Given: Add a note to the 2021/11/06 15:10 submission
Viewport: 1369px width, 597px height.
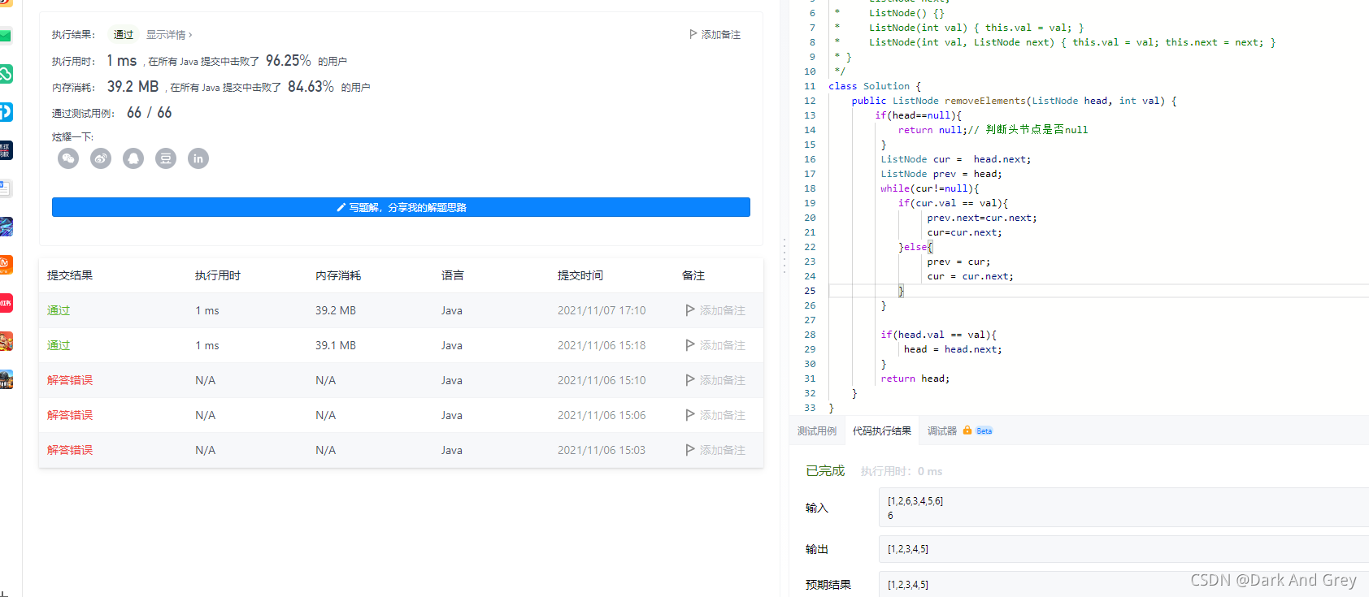Looking at the screenshot, I should click(x=715, y=380).
